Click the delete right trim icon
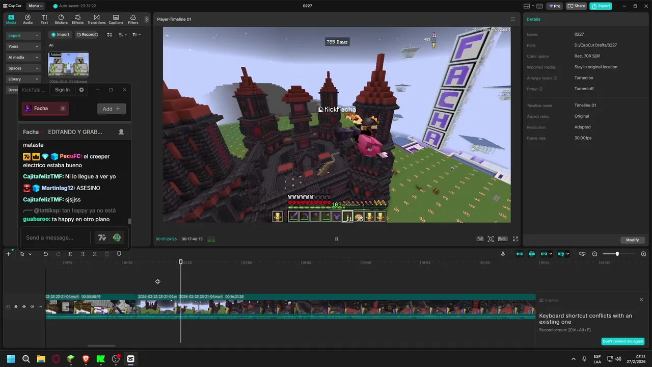This screenshot has width=652, height=367. [94, 254]
